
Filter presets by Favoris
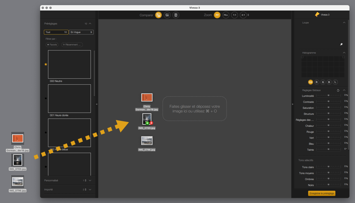[52, 45]
